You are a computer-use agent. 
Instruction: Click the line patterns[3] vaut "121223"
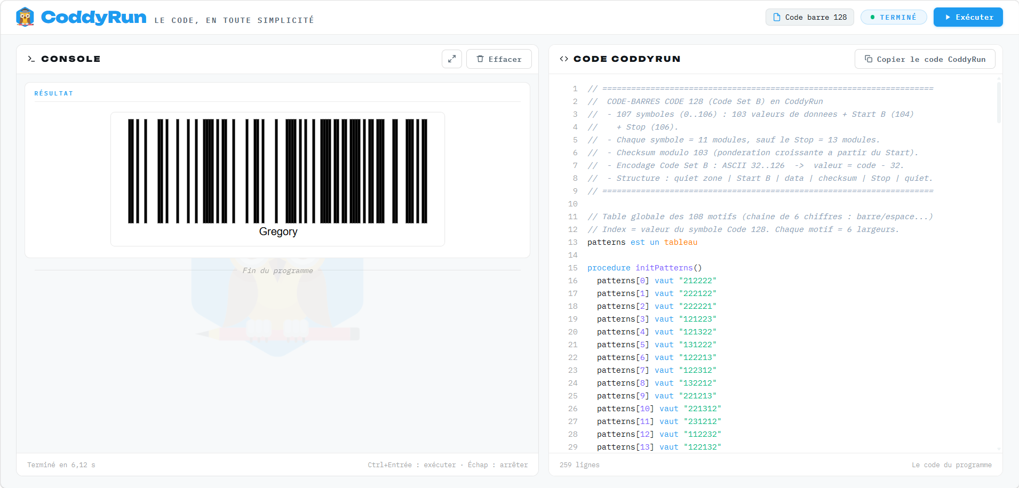click(656, 319)
